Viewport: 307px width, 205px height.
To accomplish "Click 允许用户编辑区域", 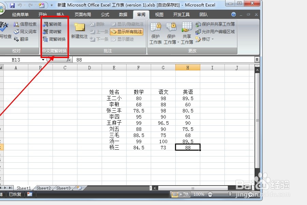I will pos(215,31).
